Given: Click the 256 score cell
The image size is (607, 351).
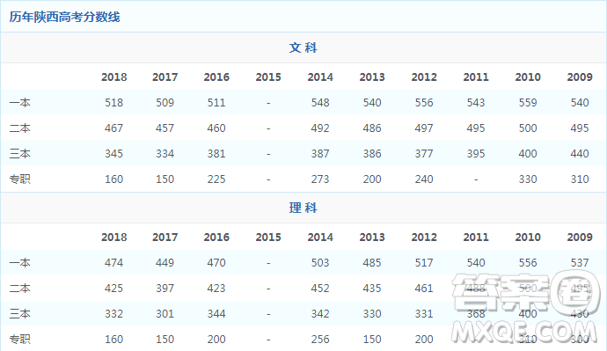Looking at the screenshot, I should 320,340.
